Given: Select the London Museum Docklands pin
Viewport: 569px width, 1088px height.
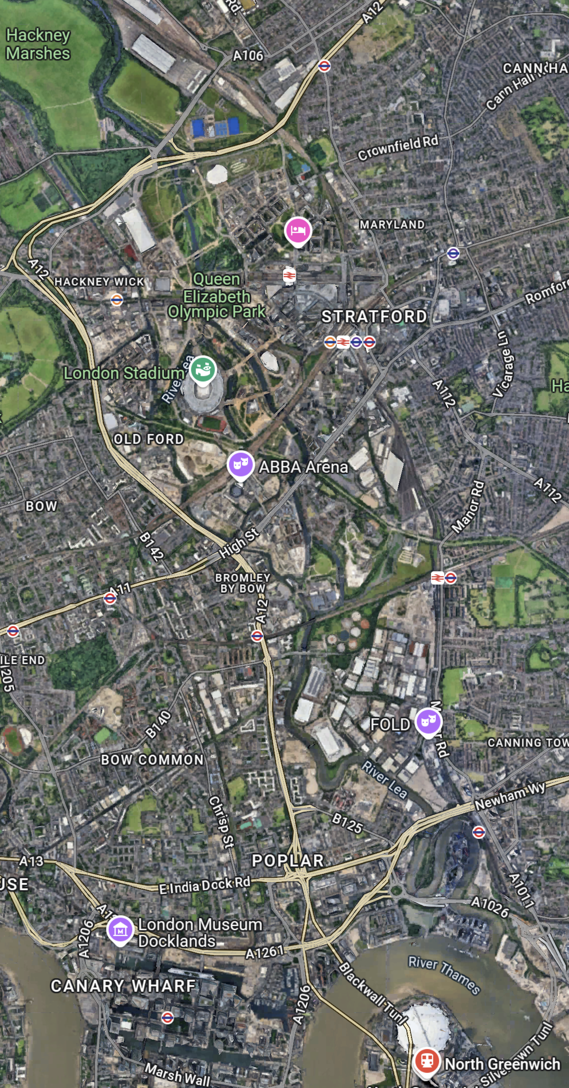Looking at the screenshot, I should pos(120,930).
